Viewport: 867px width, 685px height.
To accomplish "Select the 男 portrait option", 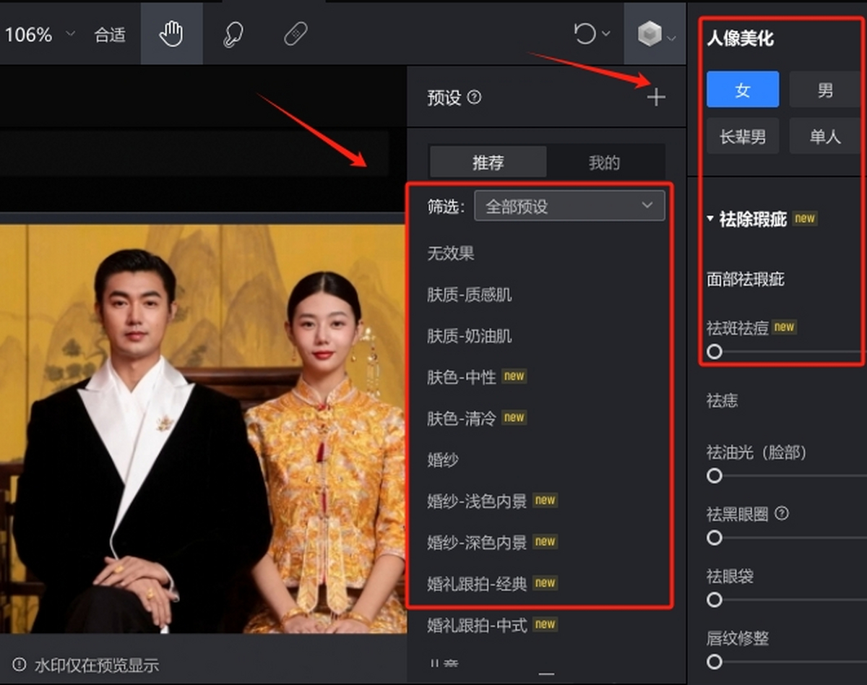I will [x=825, y=90].
